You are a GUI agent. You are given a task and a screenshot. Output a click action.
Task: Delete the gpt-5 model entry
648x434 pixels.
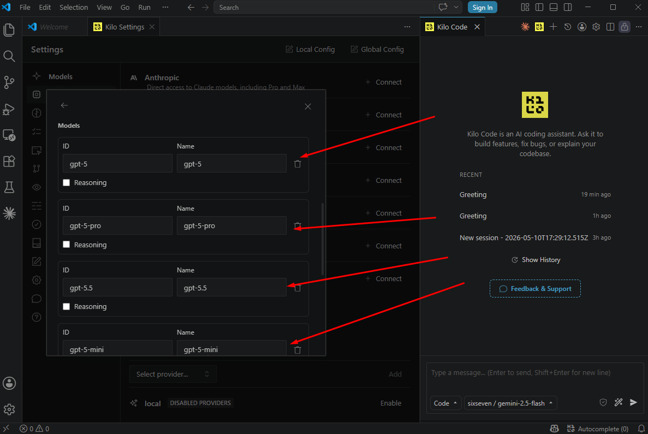[x=298, y=164]
